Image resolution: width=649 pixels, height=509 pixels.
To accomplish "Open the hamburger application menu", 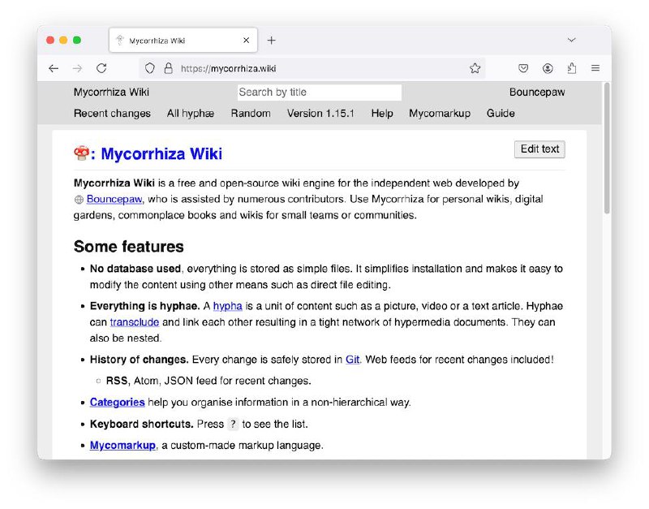I will click(595, 68).
